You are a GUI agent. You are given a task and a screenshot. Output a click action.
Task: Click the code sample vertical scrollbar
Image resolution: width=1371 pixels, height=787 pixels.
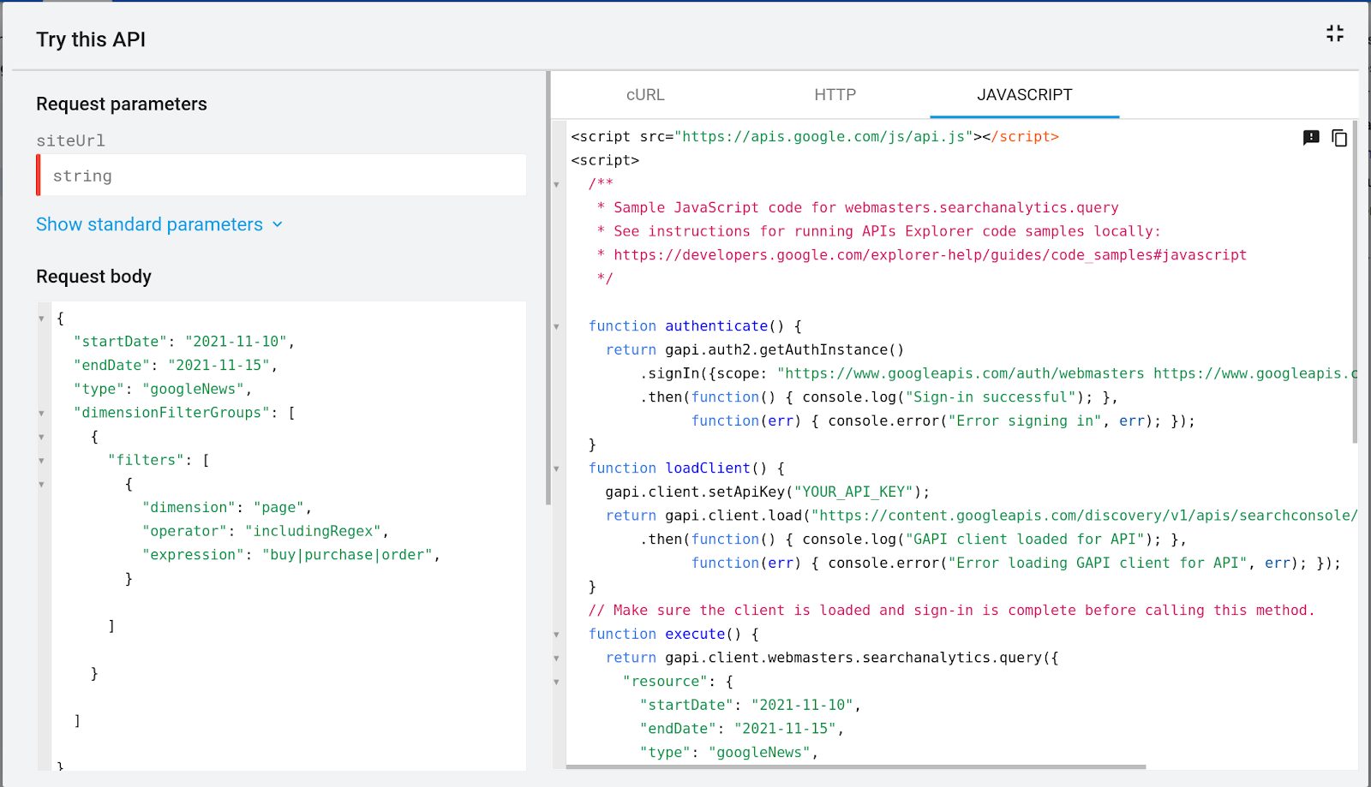tap(1355, 283)
